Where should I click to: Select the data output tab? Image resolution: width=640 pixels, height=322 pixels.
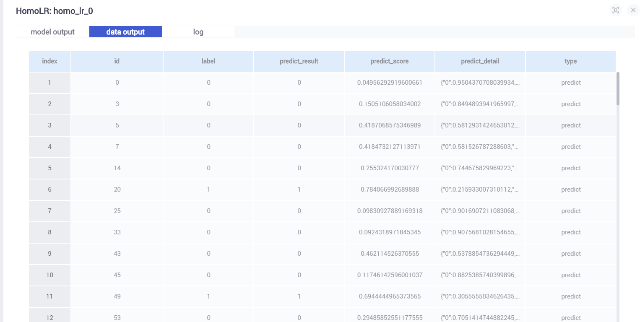(125, 32)
